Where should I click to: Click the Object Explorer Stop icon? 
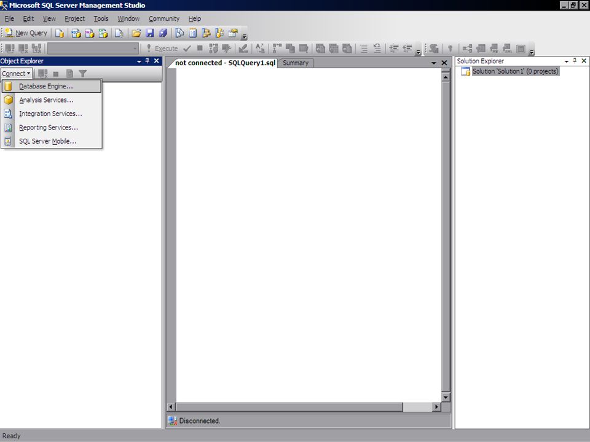click(x=56, y=74)
